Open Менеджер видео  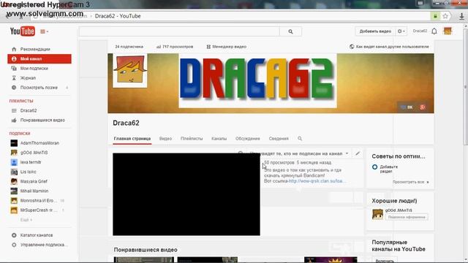click(x=227, y=47)
